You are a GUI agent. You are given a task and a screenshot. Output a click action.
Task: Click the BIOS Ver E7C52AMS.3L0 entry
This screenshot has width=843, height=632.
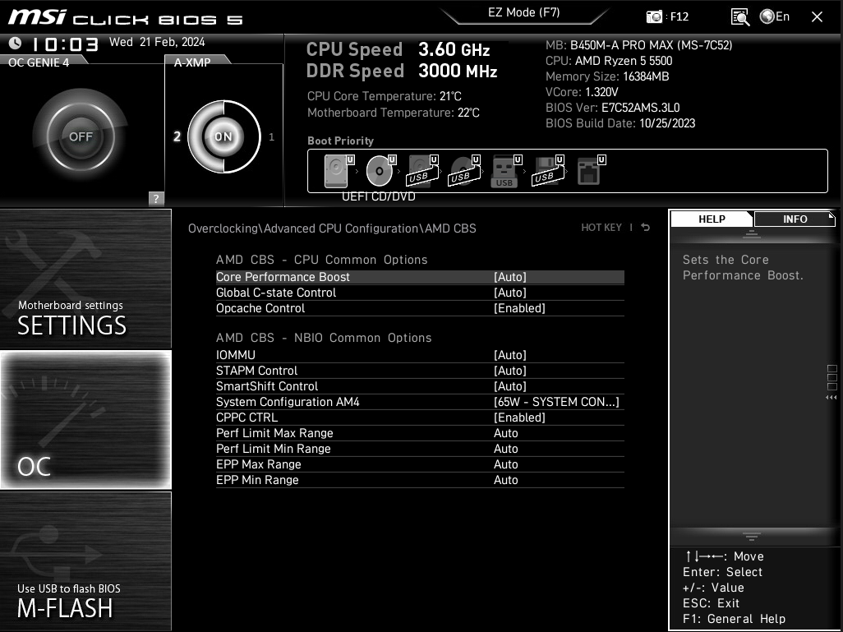point(612,108)
